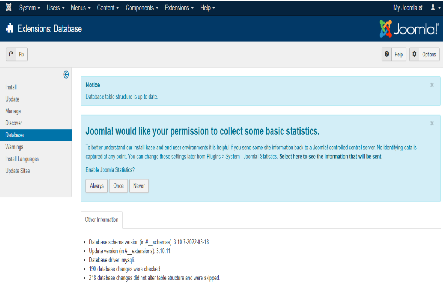
Task: Click 'Select here to see the information' link
Action: [331, 157]
